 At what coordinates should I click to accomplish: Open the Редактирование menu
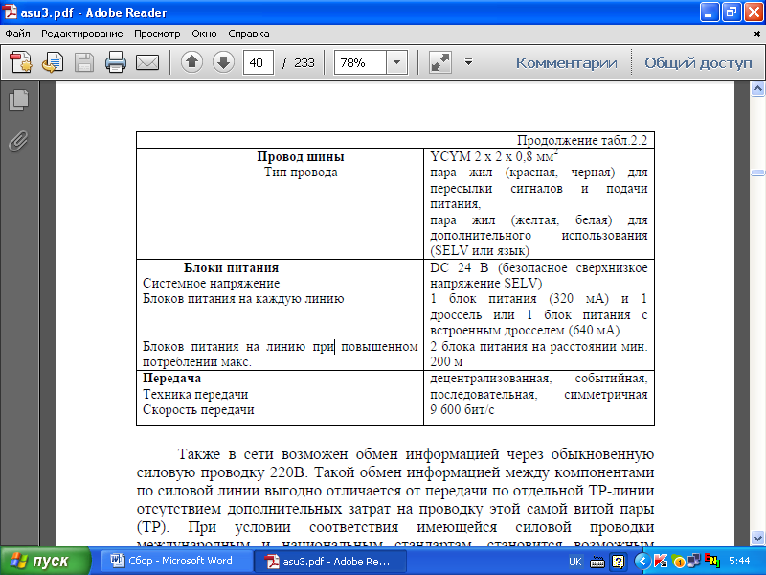[x=82, y=34]
